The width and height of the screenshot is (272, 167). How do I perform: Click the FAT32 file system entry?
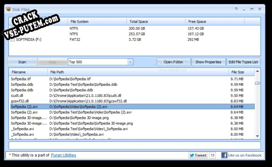click(x=75, y=40)
